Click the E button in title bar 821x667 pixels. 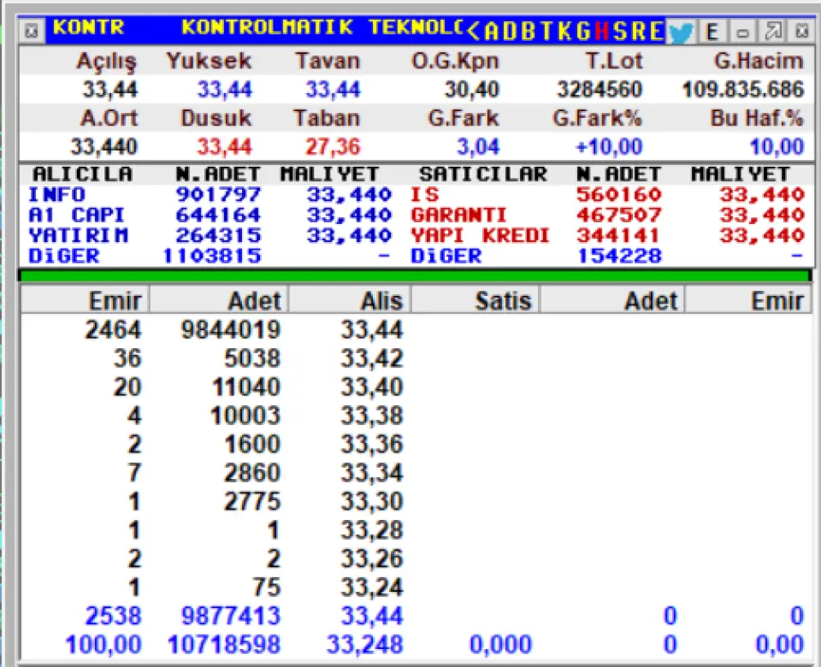(x=712, y=32)
